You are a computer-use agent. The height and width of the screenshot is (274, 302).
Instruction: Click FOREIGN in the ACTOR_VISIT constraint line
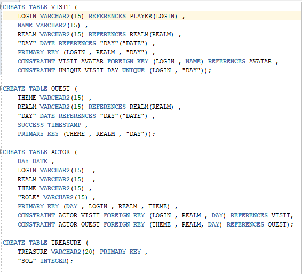pyautogui.click(x=116, y=215)
